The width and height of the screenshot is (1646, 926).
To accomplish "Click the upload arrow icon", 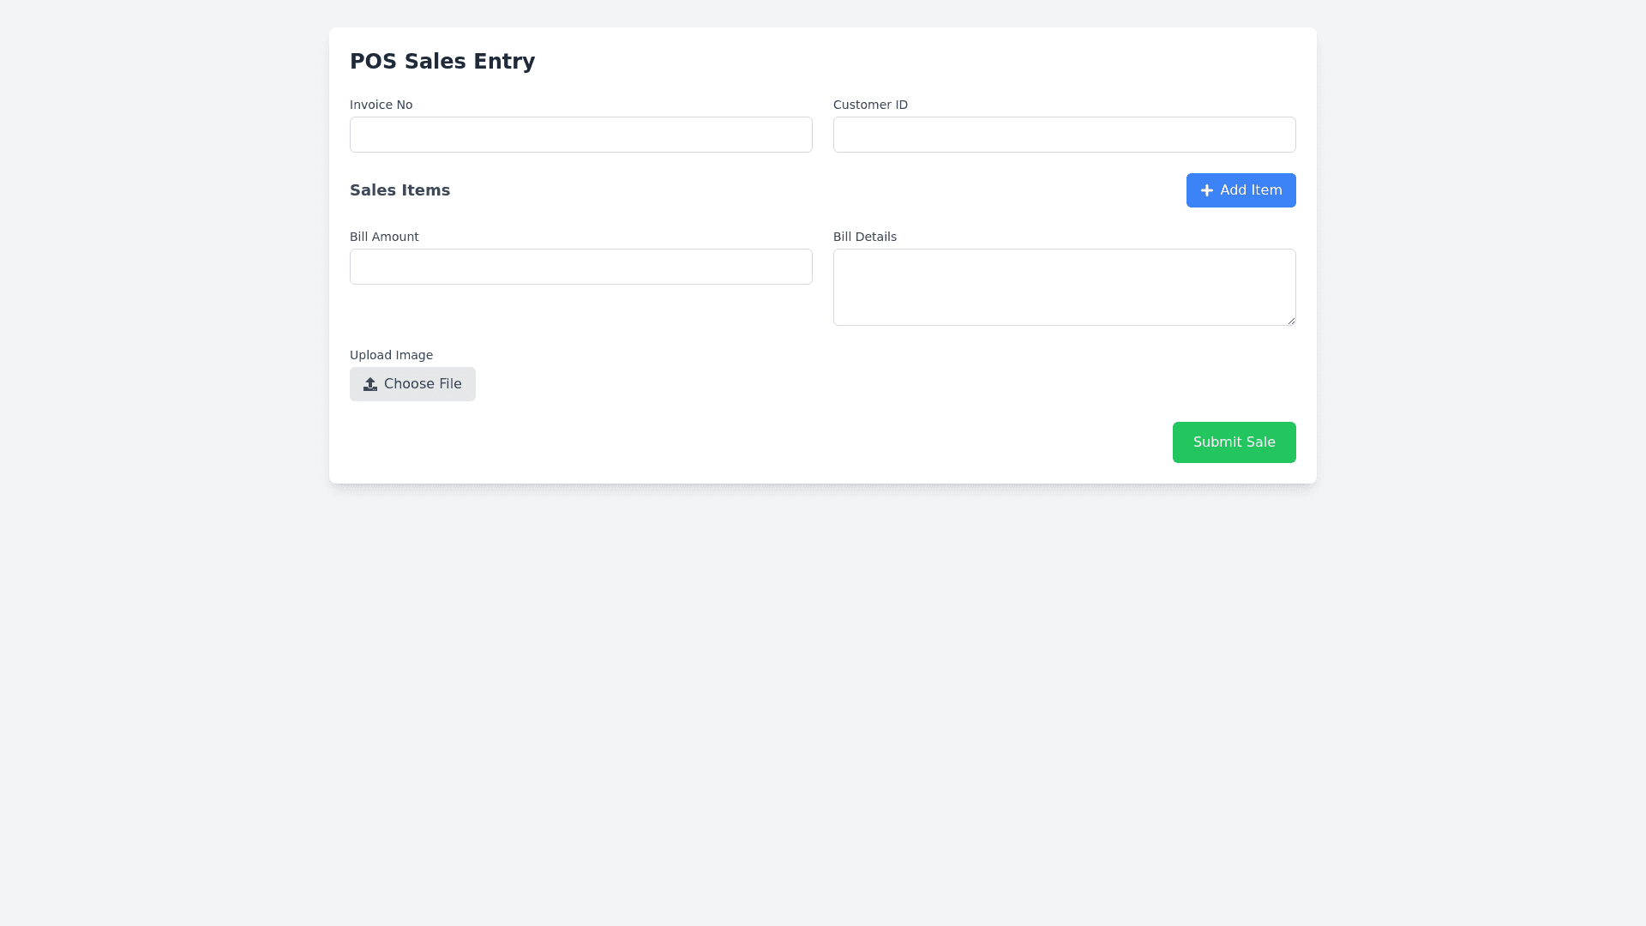I will point(370,384).
